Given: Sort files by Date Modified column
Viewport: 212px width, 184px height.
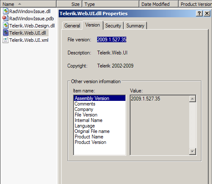Looking at the screenshot, I should coord(159,4).
